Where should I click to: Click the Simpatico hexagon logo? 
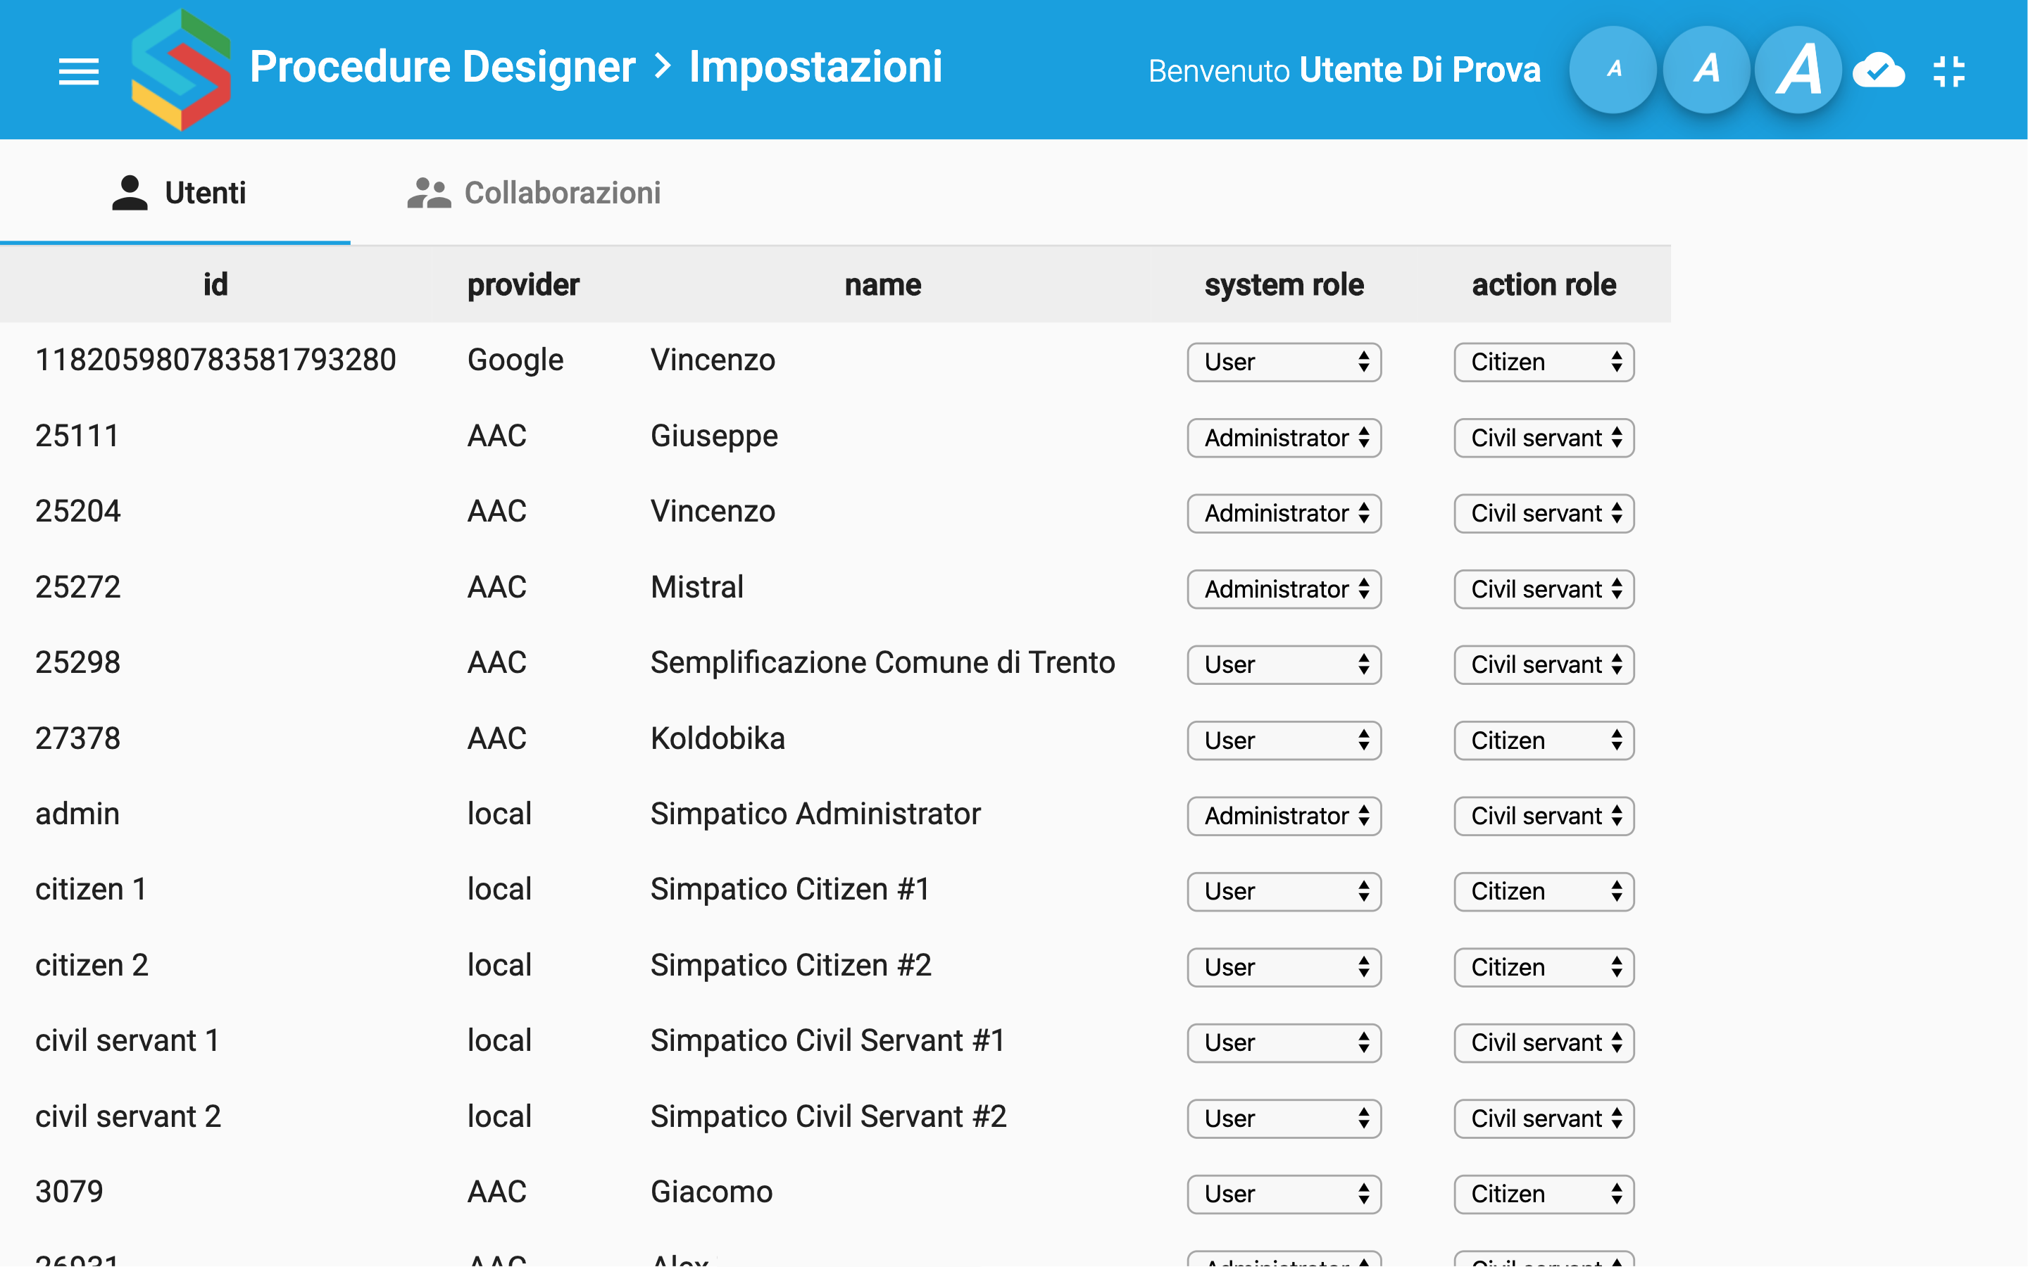click(181, 70)
